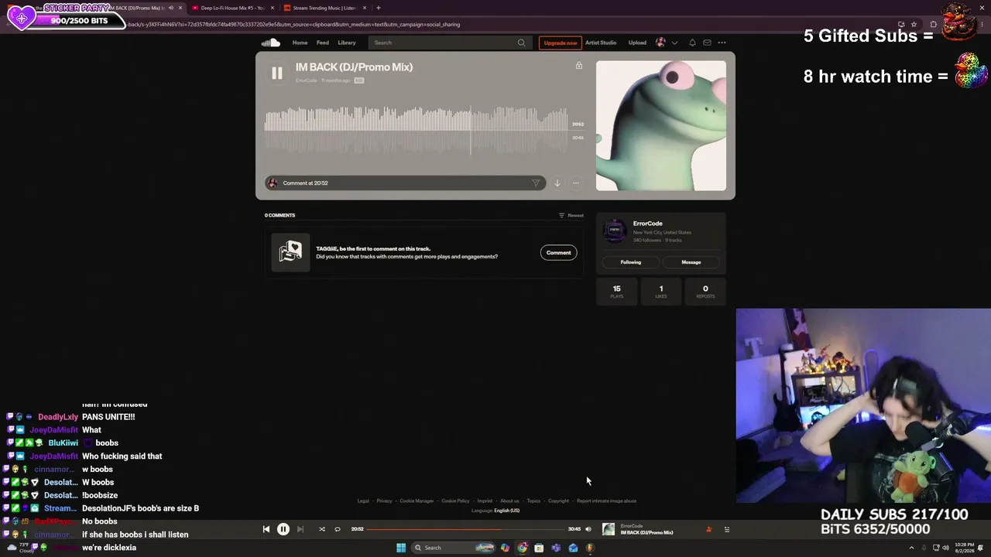This screenshot has height=557, width=991.
Task: Skip to the previous track
Action: click(x=266, y=529)
